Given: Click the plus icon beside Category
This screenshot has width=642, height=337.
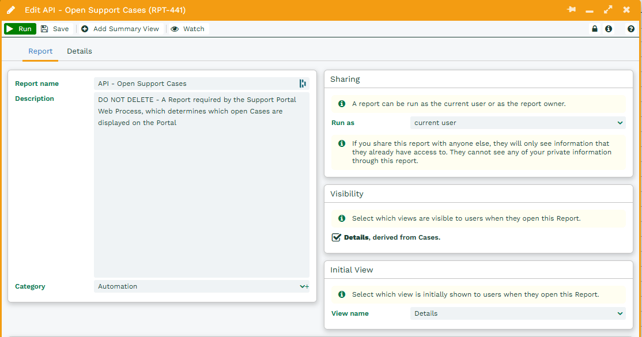Looking at the screenshot, I should tap(307, 286).
